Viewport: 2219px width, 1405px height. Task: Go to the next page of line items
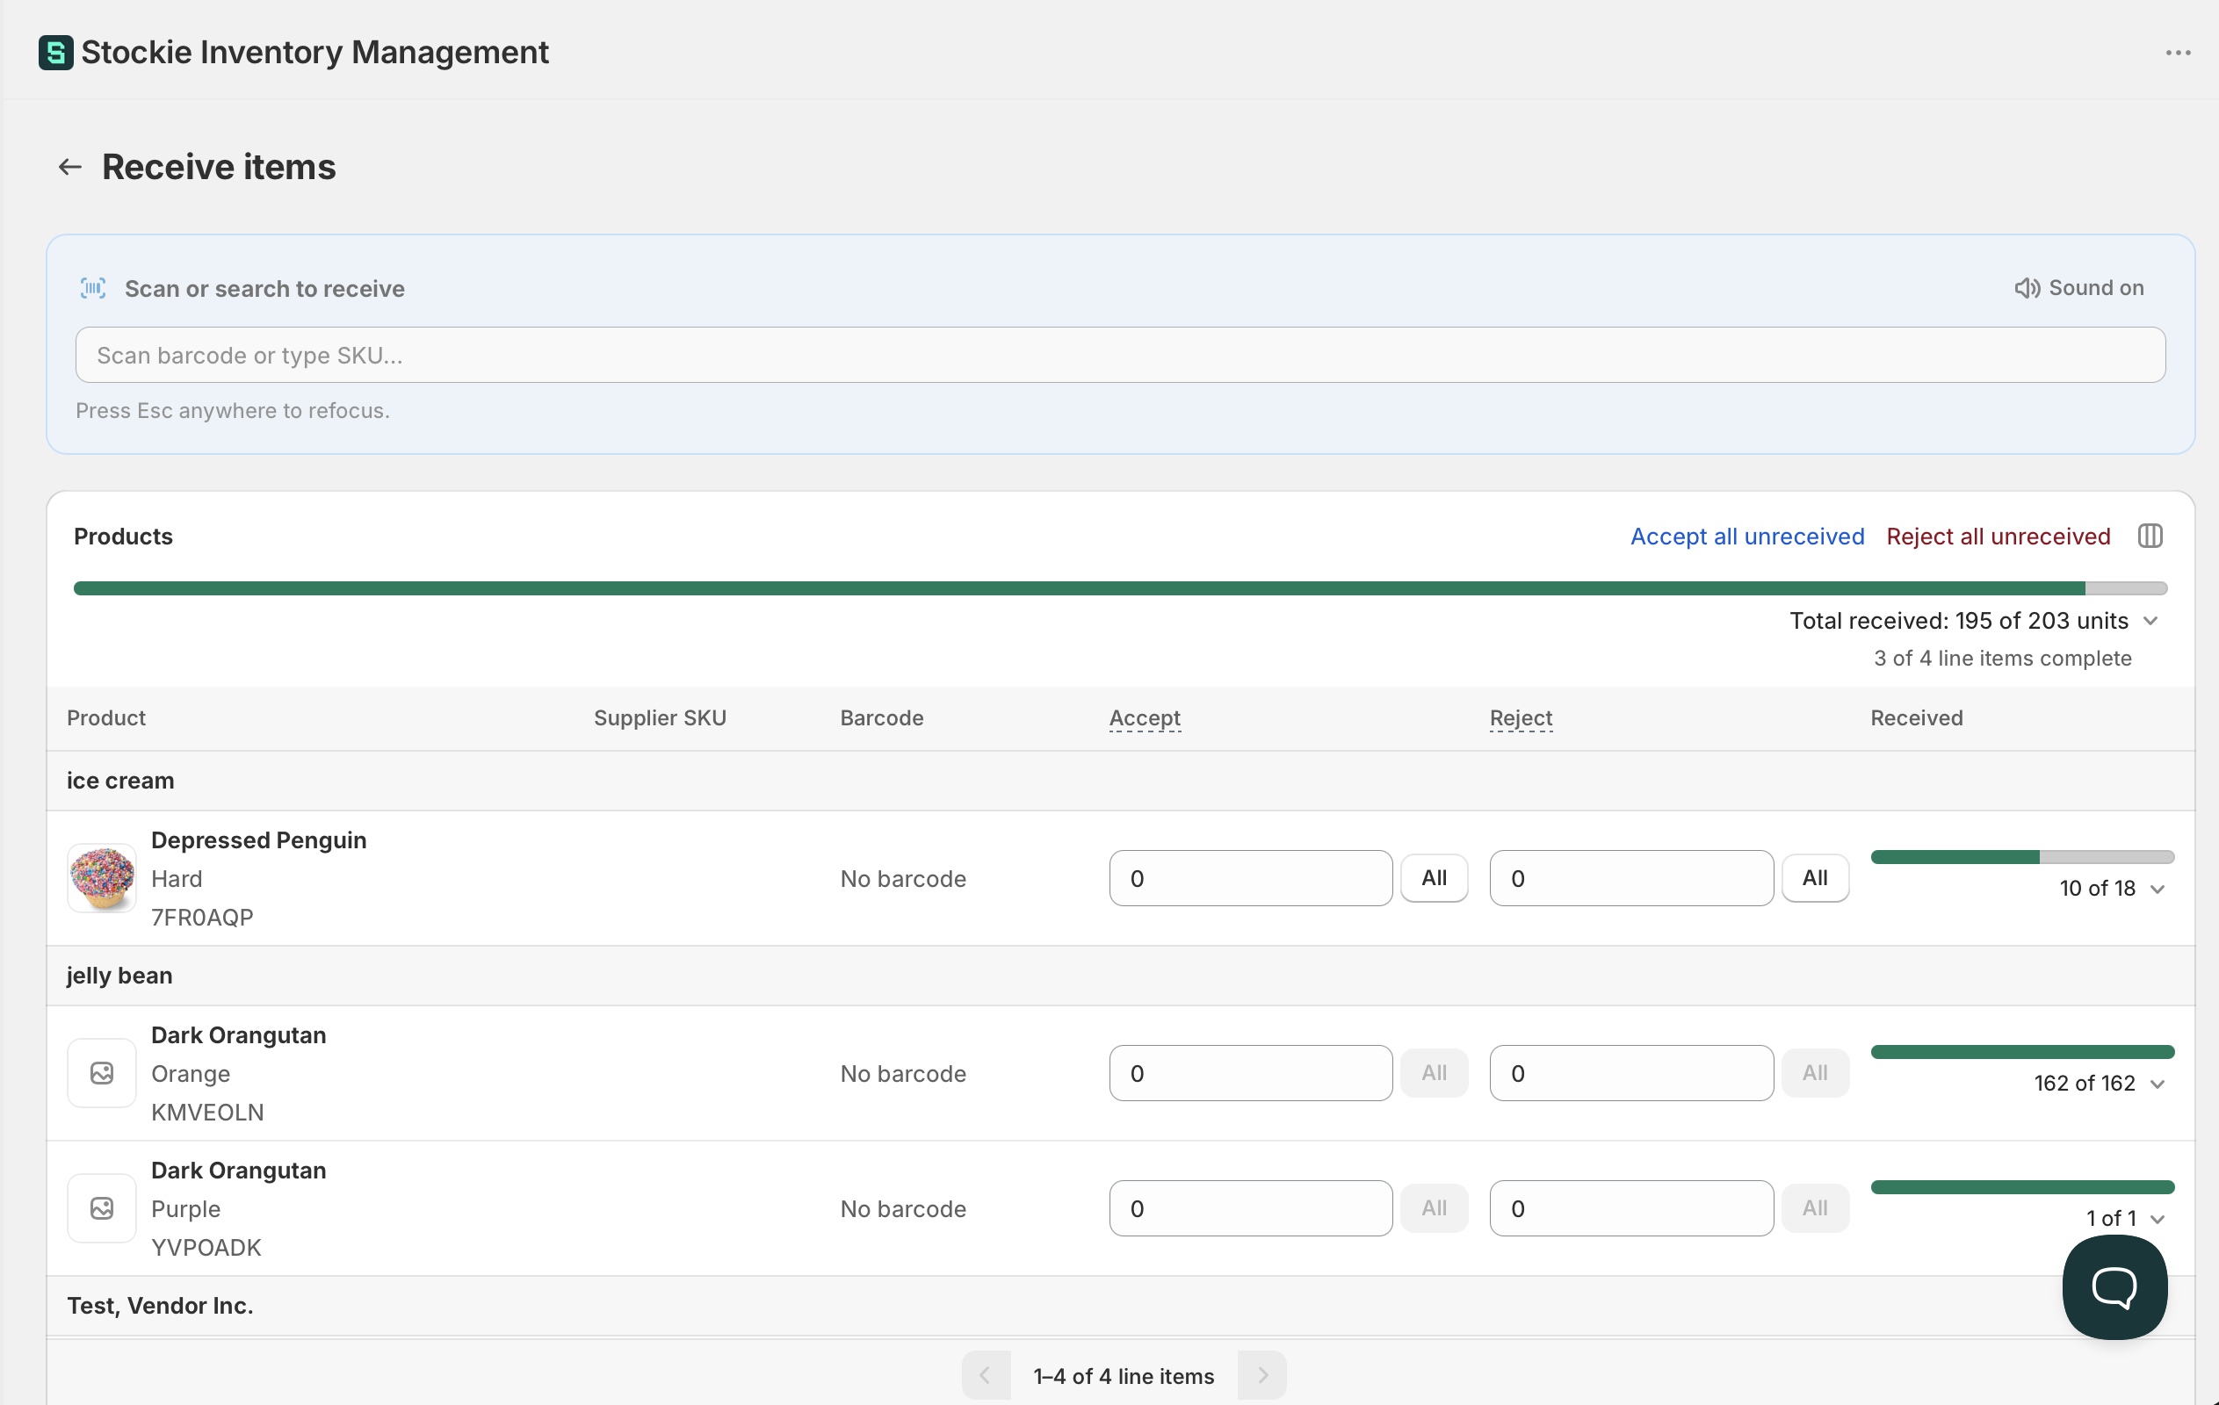(x=1262, y=1375)
